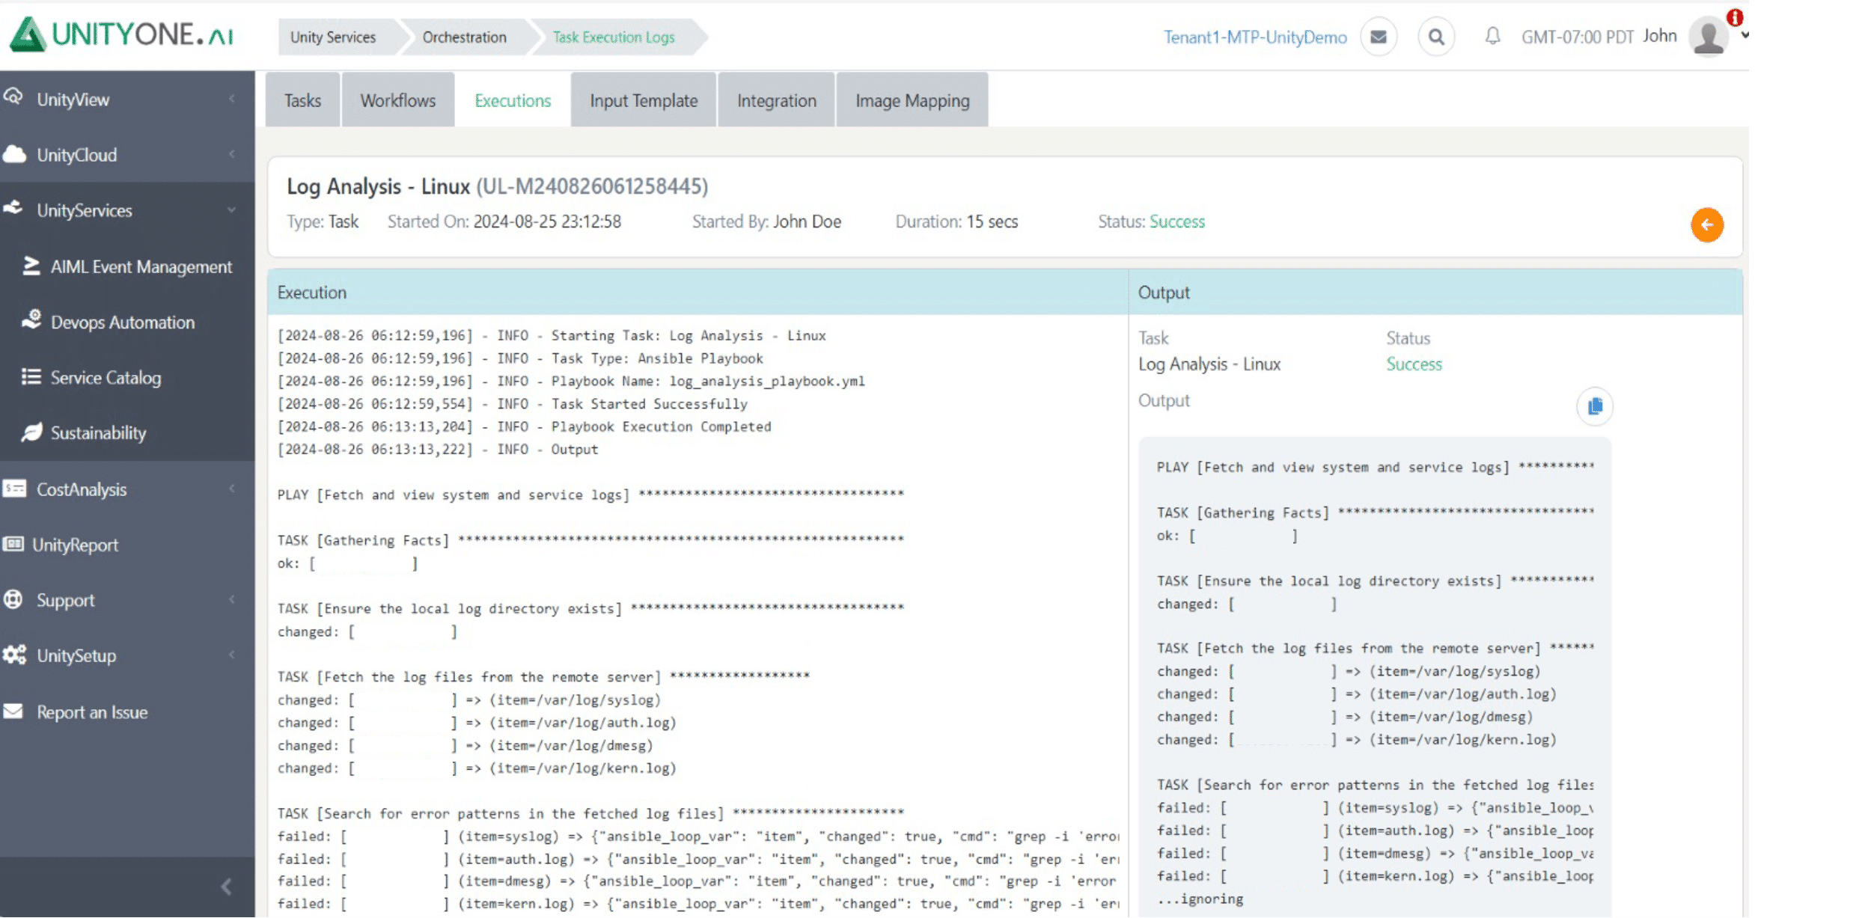Screen dimensions: 1871x918
Task: Open the Report an Issue menu item
Action: (x=92, y=712)
